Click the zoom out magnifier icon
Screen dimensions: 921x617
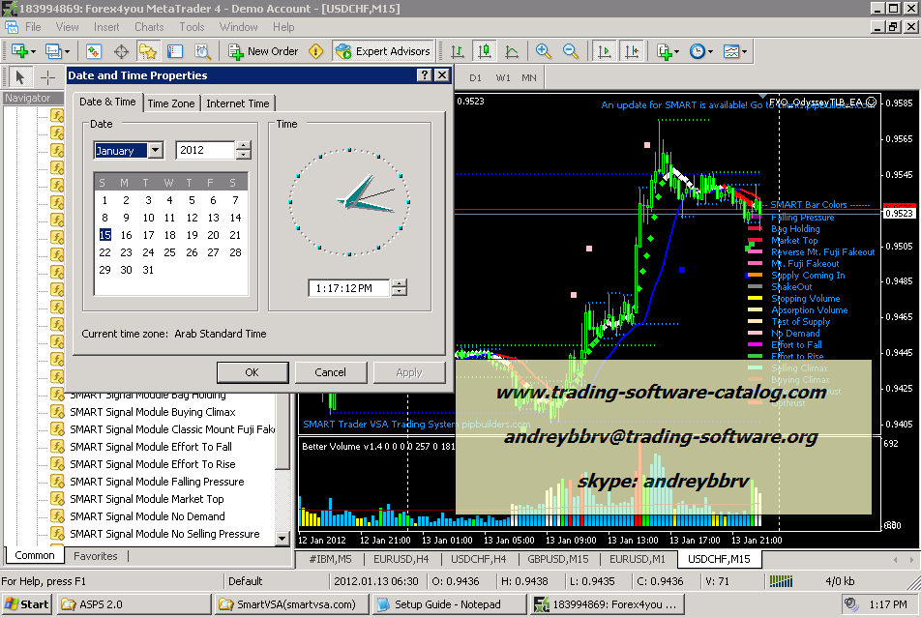pos(571,51)
